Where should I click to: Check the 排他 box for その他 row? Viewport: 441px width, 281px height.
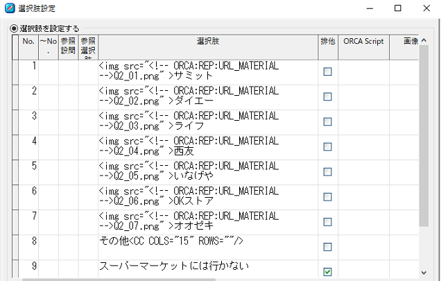tap(327, 247)
